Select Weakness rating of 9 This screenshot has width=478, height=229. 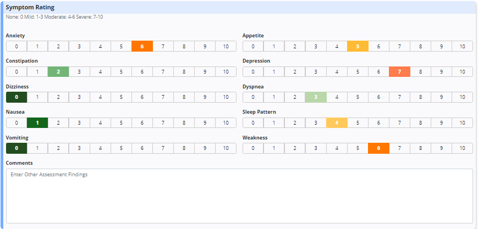point(441,148)
